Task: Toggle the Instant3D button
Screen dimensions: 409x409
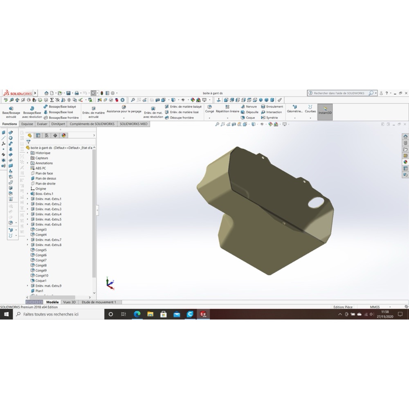Action: click(x=325, y=112)
